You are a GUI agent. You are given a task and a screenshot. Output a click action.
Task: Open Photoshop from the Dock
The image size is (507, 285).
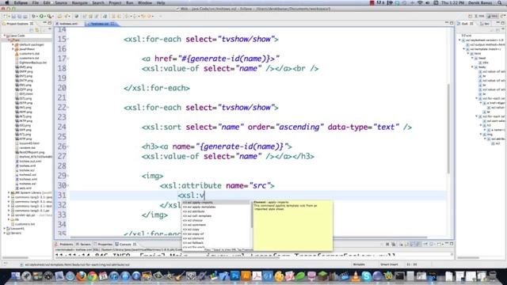[x=234, y=276]
